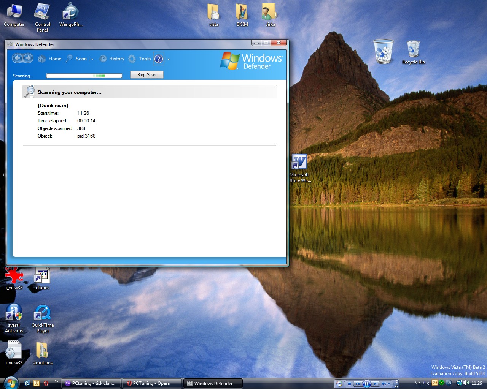Close the Windows Defender window
The image size is (487, 389).
point(279,43)
